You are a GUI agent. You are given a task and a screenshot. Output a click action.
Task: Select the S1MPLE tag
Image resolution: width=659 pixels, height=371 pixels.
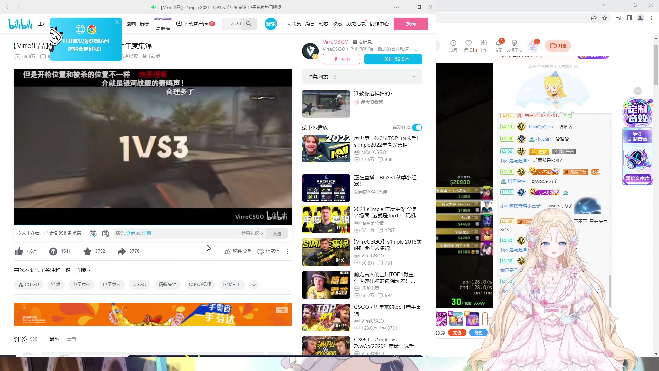[232, 285]
